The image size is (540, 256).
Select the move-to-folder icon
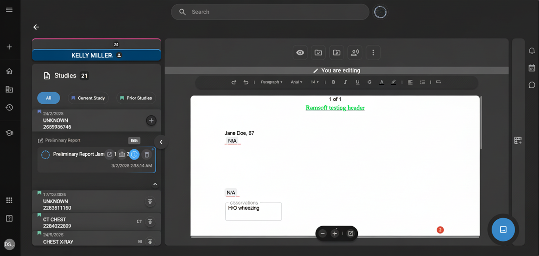click(x=336, y=53)
